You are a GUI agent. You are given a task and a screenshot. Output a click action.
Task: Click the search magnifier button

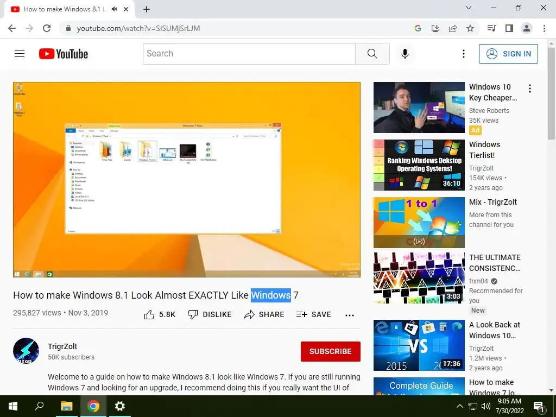pos(372,54)
